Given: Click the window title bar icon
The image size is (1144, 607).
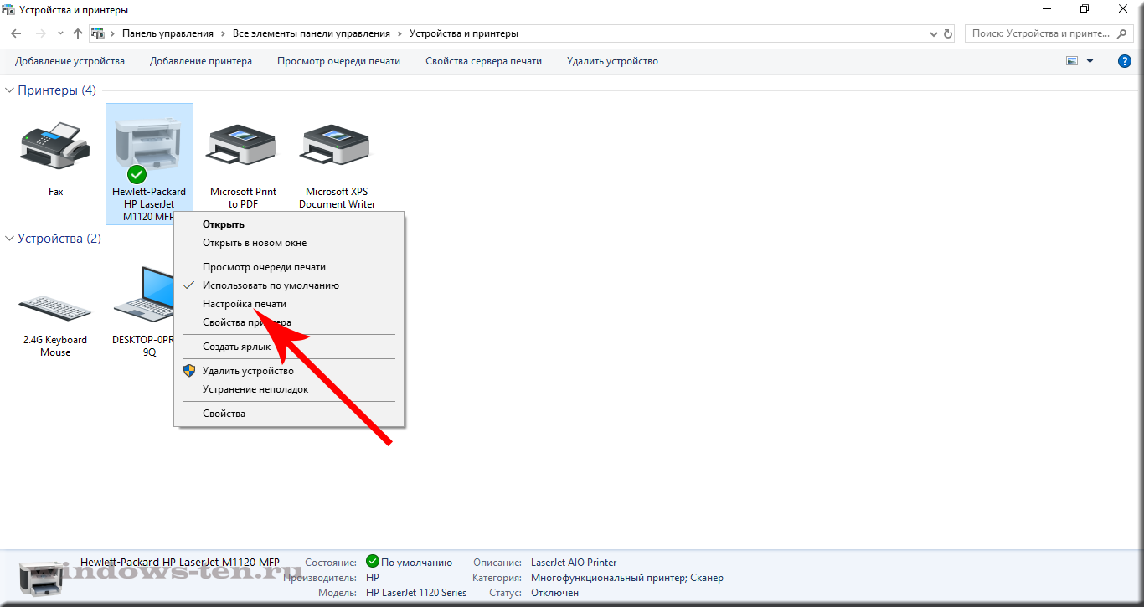Looking at the screenshot, I should [x=9, y=9].
